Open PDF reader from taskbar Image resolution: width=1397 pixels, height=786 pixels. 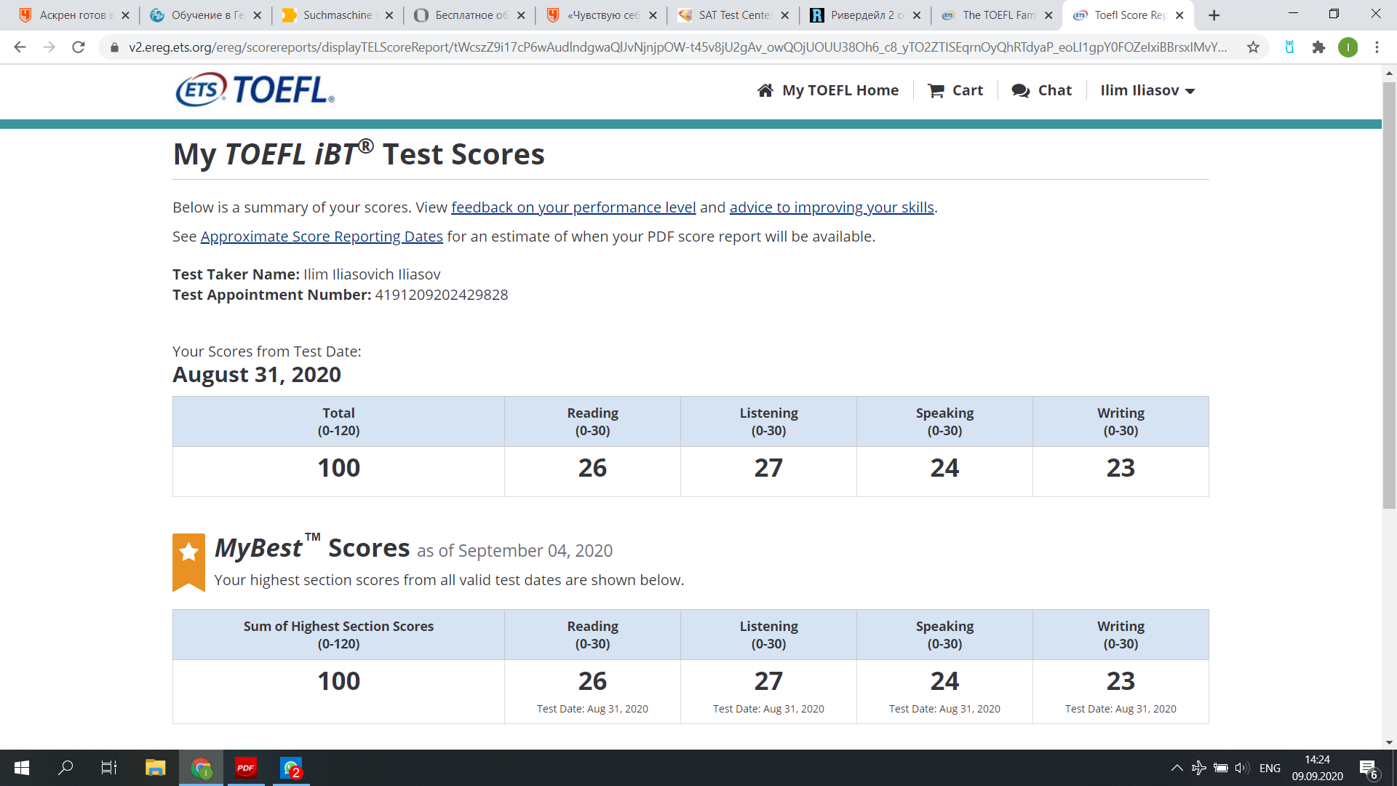click(x=246, y=768)
